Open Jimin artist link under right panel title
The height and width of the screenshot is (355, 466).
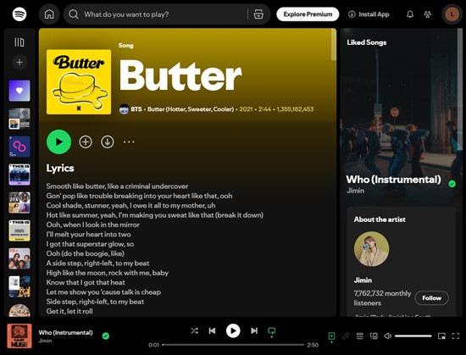pos(355,191)
